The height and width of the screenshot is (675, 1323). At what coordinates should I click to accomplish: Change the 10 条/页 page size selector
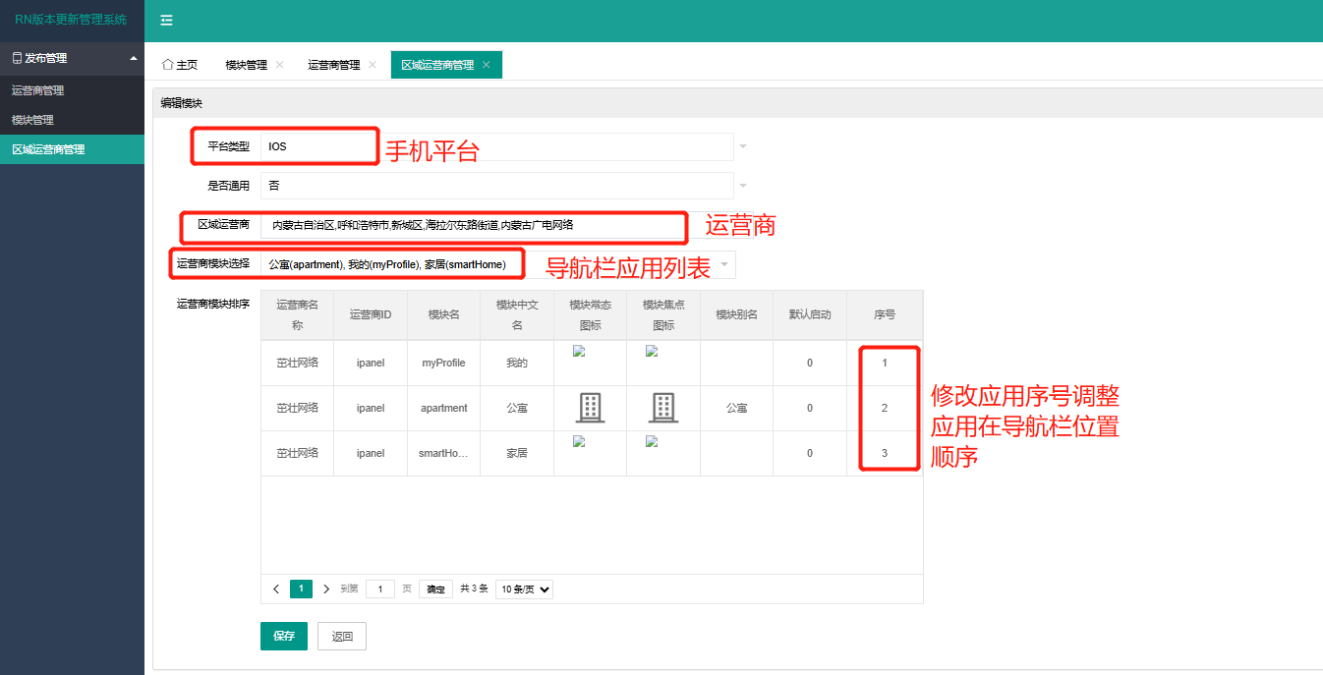[x=524, y=590]
